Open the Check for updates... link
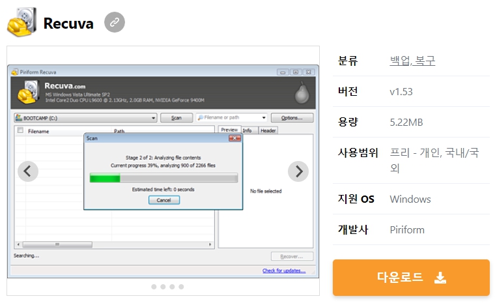Viewport: 495px width, 307px height. (x=284, y=270)
